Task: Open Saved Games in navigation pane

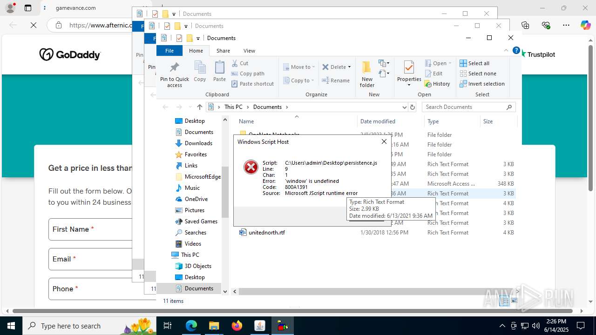Action: click(x=201, y=221)
